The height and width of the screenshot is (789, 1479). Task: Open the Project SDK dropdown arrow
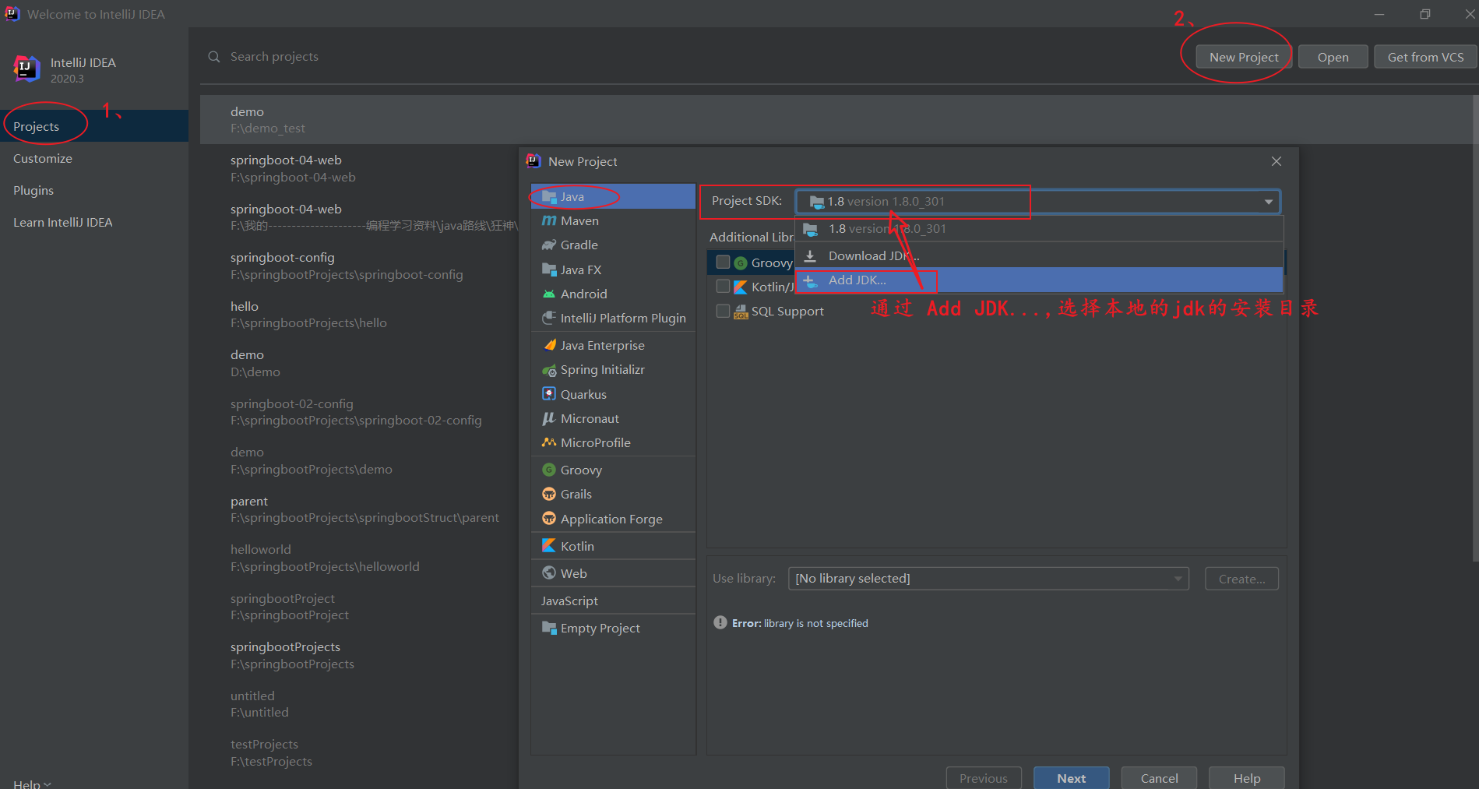tap(1268, 202)
